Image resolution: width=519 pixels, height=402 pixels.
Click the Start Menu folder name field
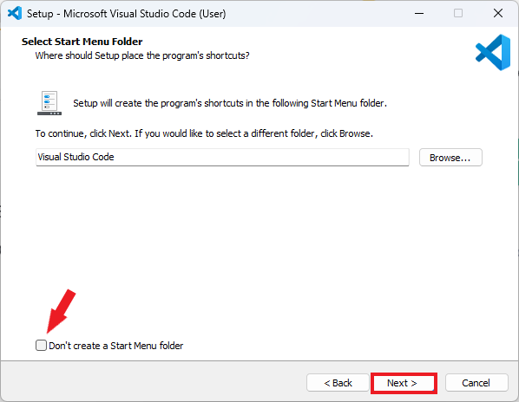point(222,157)
